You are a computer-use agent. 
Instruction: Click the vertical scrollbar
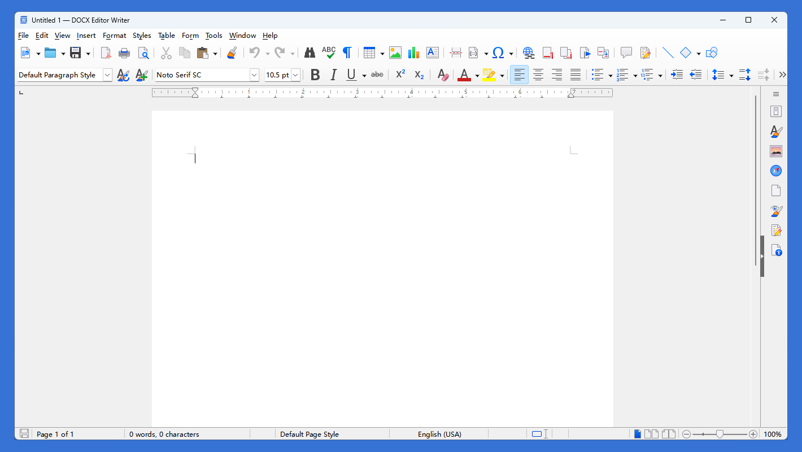click(756, 181)
